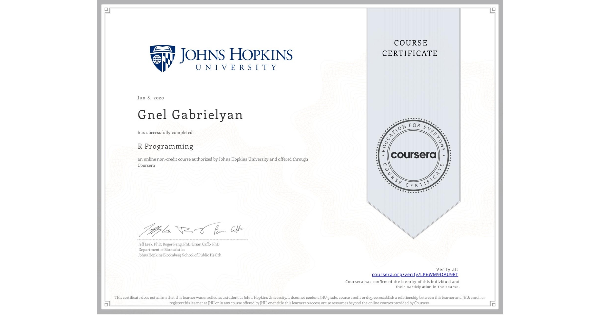
Task: Click the recipient name Gnel Gabrielyan
Action: [x=190, y=115]
